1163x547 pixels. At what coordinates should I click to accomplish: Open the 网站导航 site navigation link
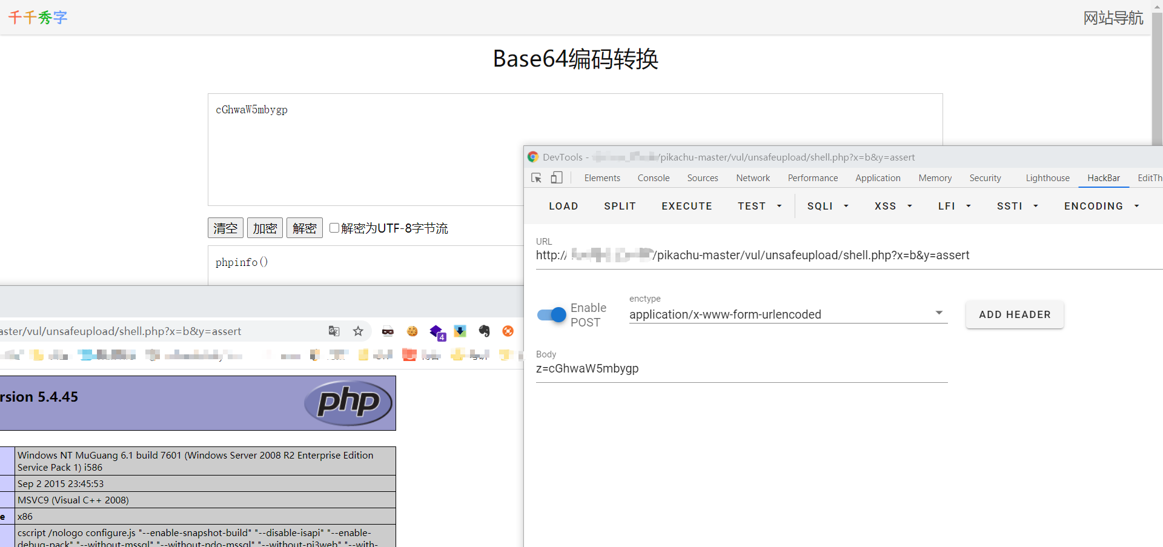[1113, 18]
